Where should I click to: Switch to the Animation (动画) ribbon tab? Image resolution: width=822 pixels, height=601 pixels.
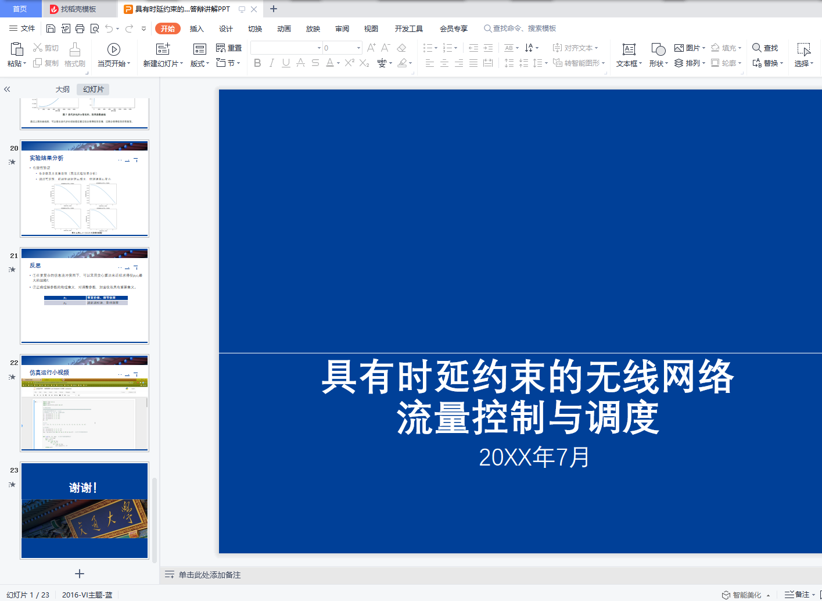(x=284, y=28)
